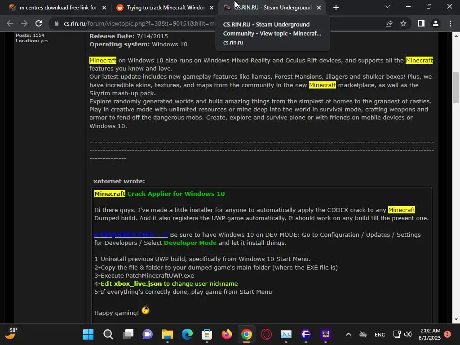The height and width of the screenshot is (345, 460).
Task: Click 'Minecraft Crack Applier for Windows 10' heading
Action: 159,194
